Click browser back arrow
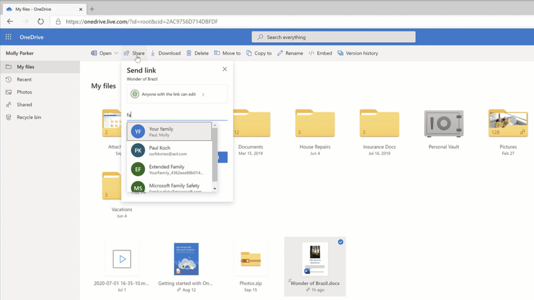 10,21
